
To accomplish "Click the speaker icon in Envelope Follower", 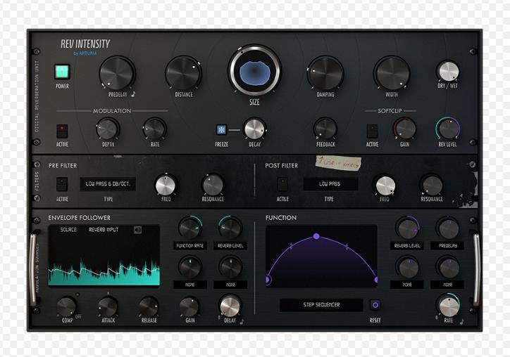I will pyautogui.click(x=137, y=230).
